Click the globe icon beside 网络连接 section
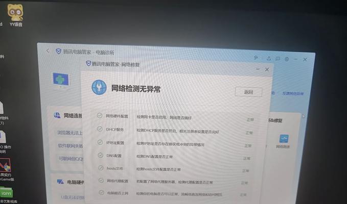This screenshot has height=204, width=347. point(57,115)
